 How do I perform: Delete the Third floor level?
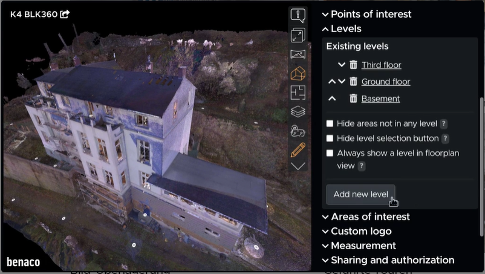click(x=353, y=65)
